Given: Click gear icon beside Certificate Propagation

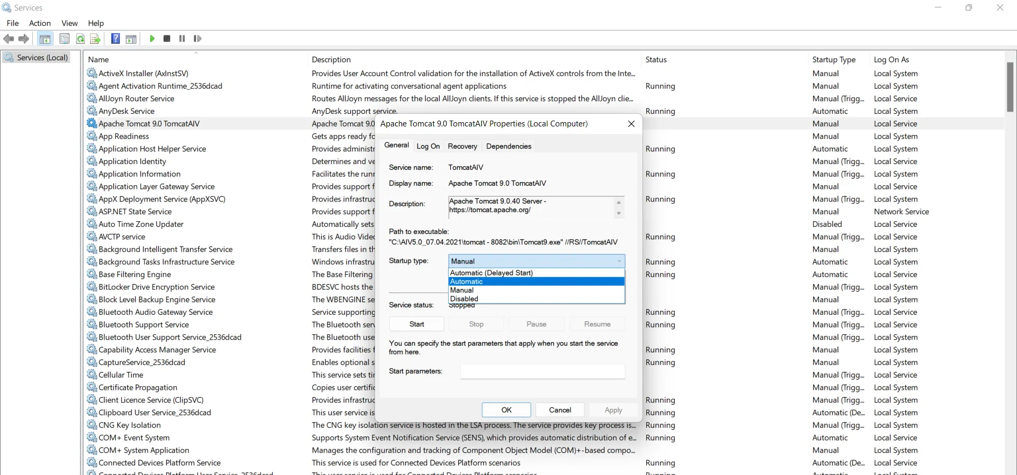Looking at the screenshot, I should [x=92, y=387].
